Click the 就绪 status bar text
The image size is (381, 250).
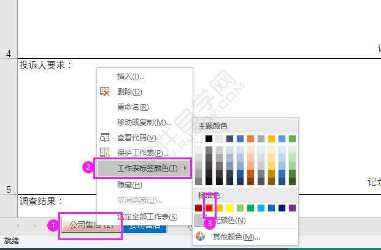[11, 241]
